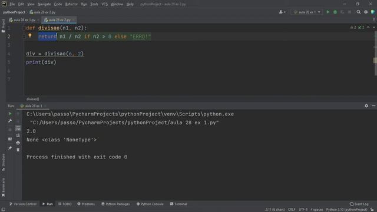377x212 pixels.
Task: Click the down arrow in Run panel toolbar
Action: [x=18, y=121]
